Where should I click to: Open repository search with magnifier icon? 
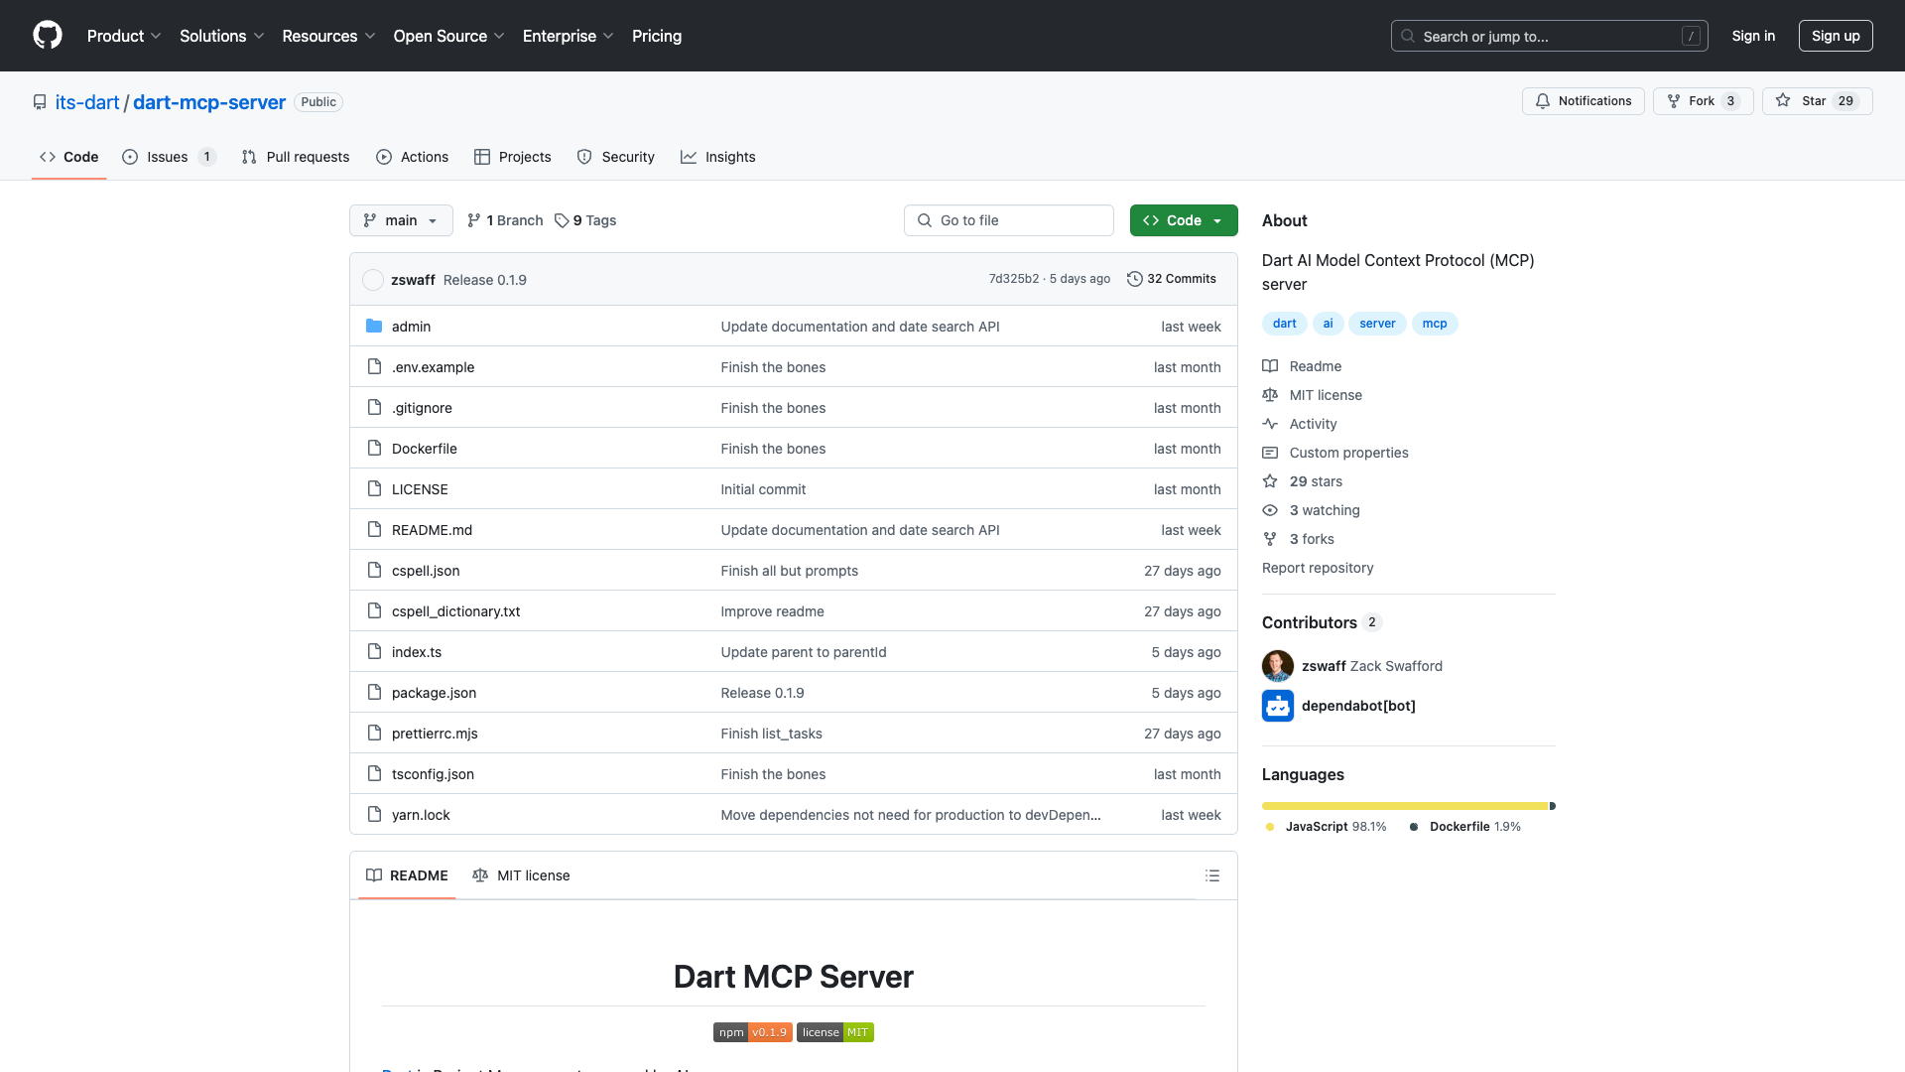1408,36
